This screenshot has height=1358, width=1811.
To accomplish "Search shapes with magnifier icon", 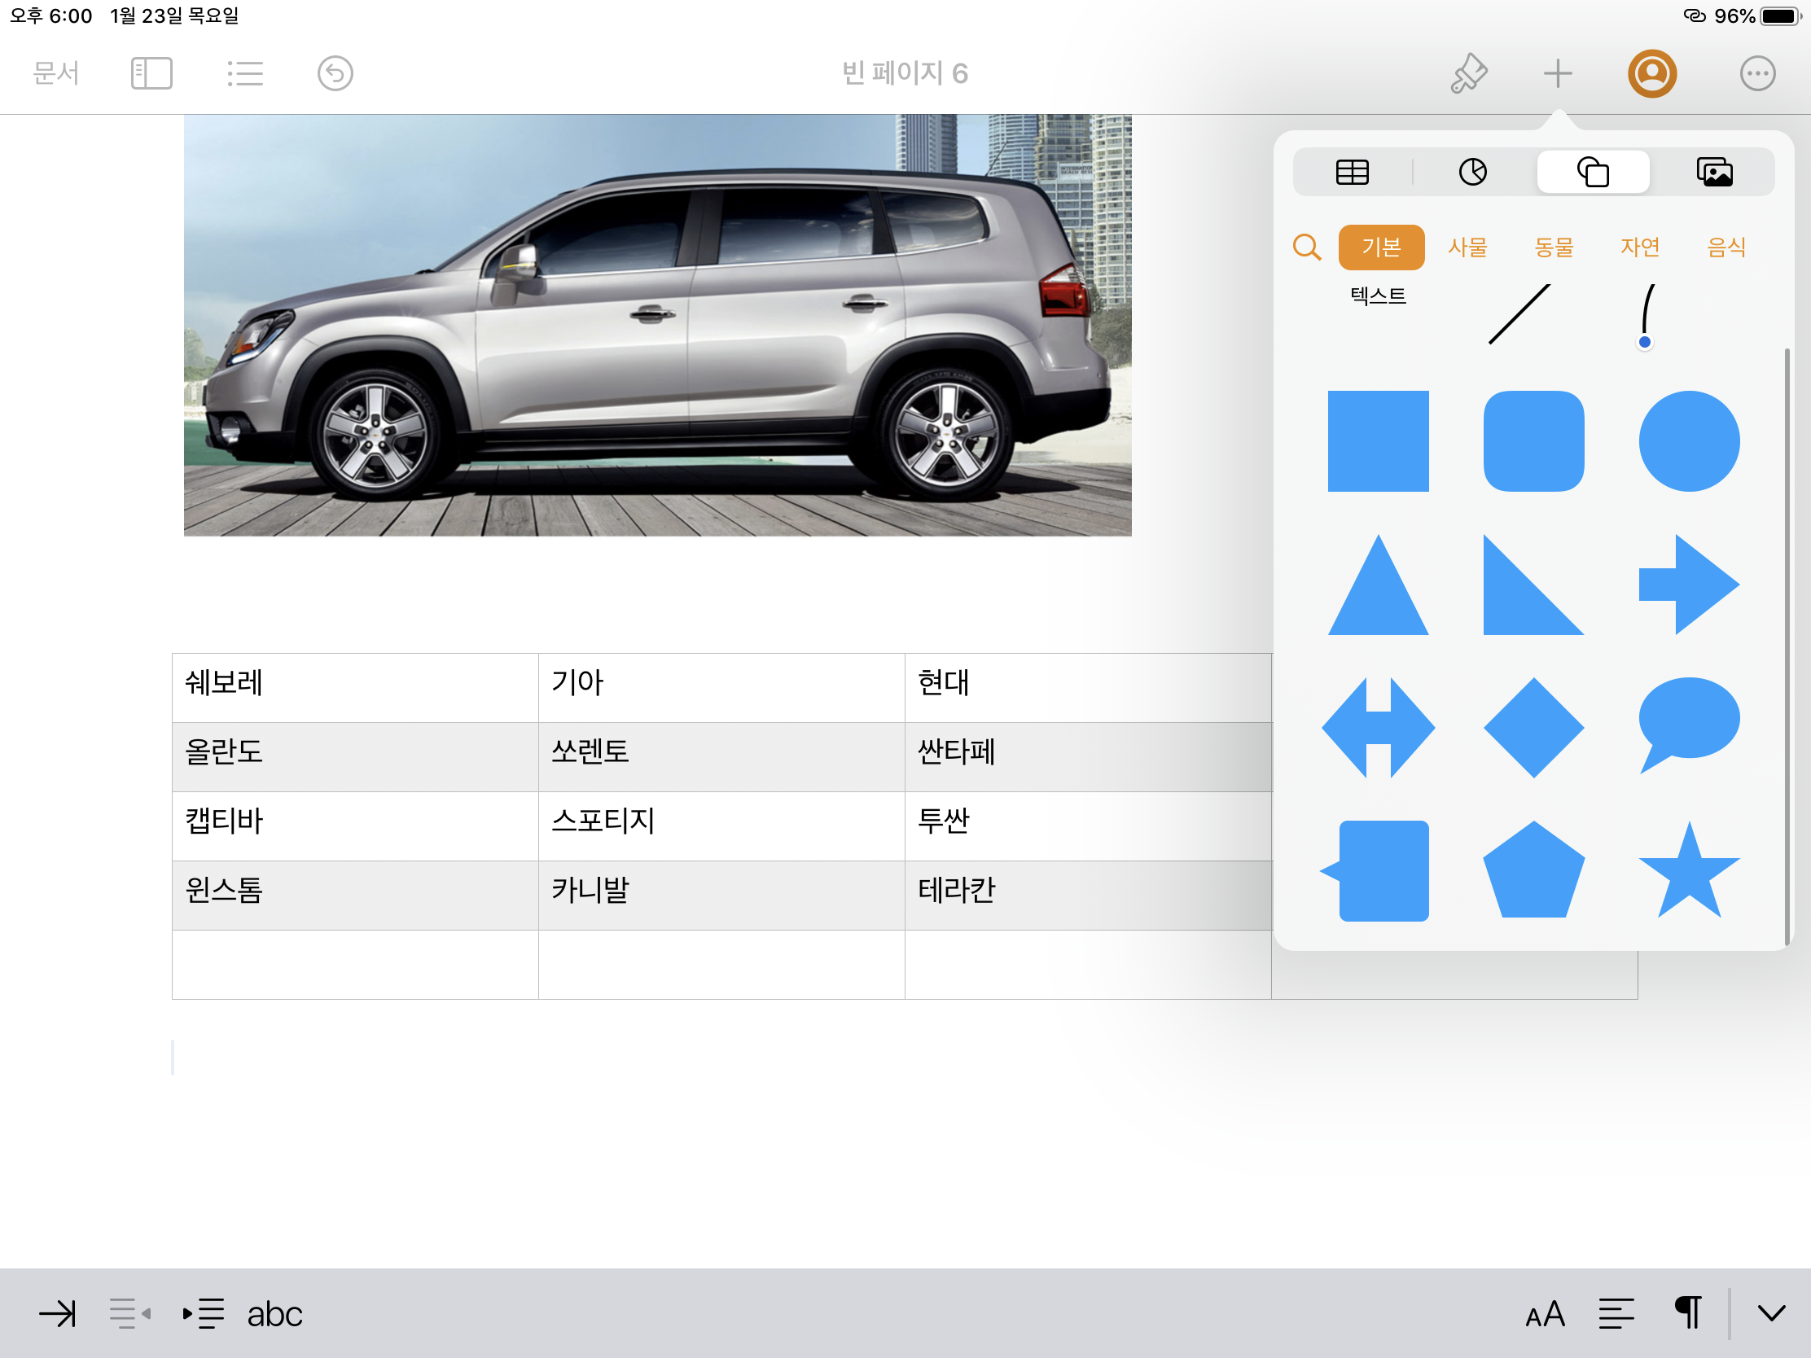I will click(x=1307, y=248).
